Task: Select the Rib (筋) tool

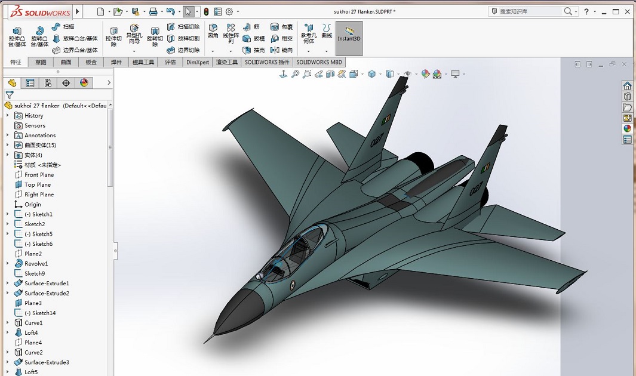Action: pyautogui.click(x=251, y=27)
